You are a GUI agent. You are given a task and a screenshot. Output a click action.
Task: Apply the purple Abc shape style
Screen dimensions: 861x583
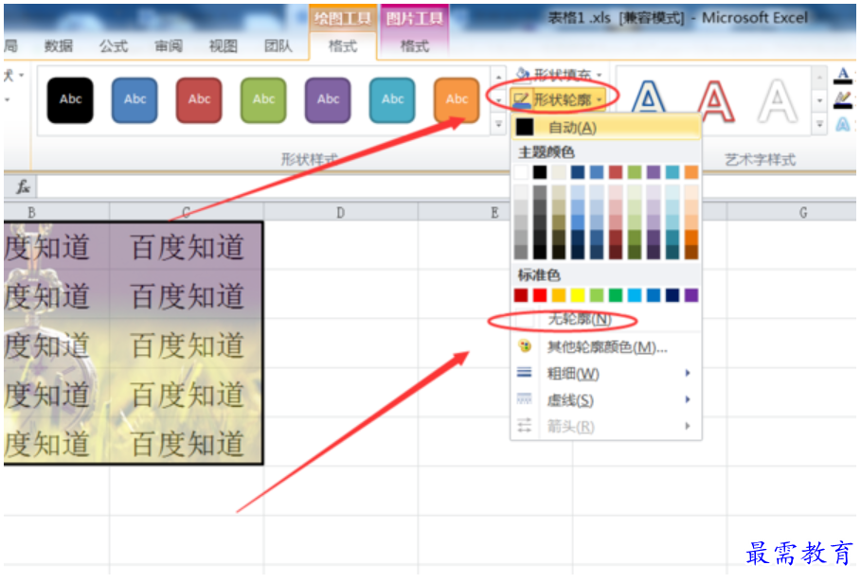coord(328,99)
